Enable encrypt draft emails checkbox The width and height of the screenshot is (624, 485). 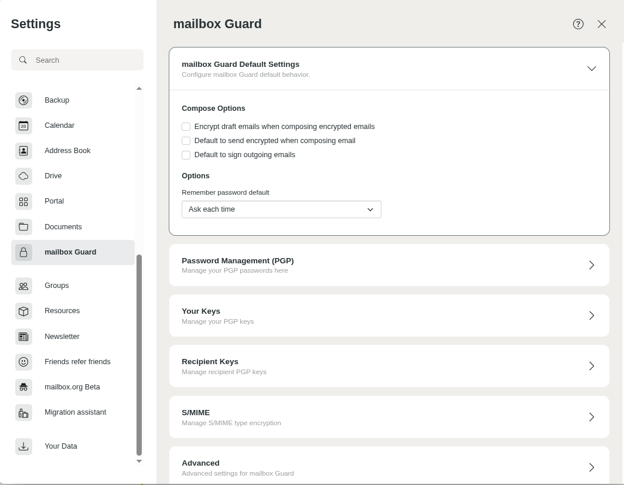(186, 127)
